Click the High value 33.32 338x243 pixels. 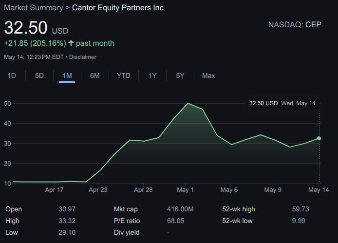(67, 221)
